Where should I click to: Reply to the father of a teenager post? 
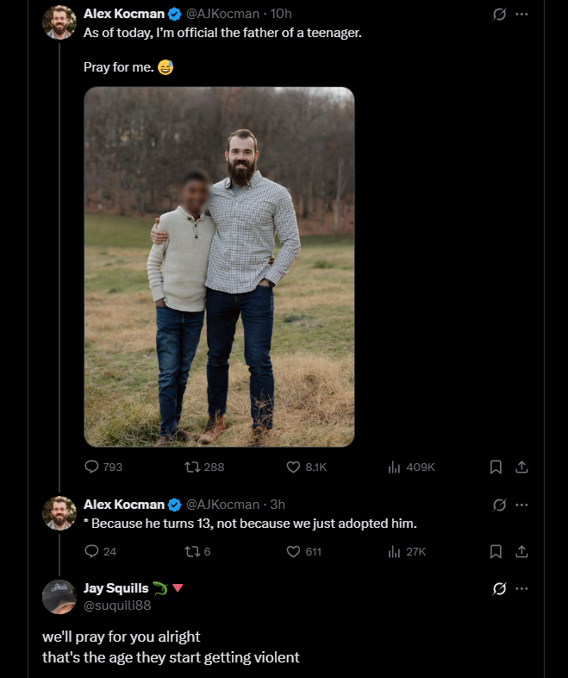point(92,467)
